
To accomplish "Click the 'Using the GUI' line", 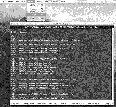I will click(x=38, y=59).
